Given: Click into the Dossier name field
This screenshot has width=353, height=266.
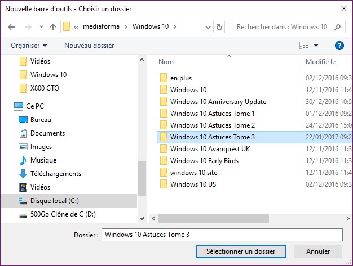Looking at the screenshot, I should pos(222,235).
